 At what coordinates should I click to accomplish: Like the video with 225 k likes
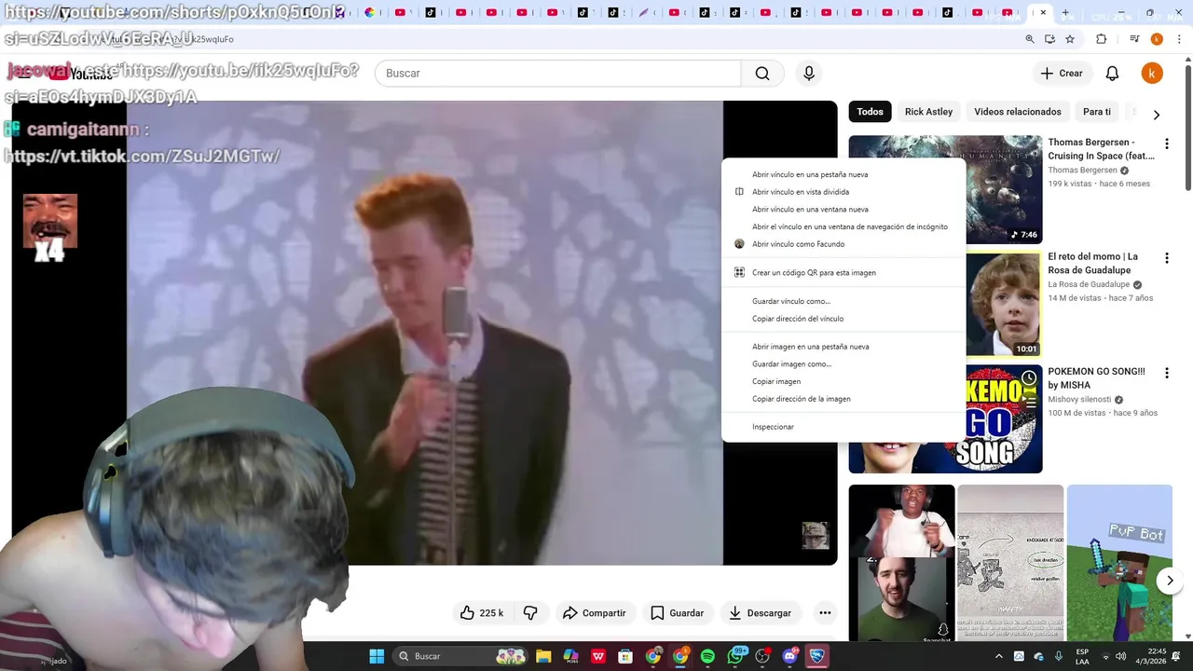pos(481,612)
